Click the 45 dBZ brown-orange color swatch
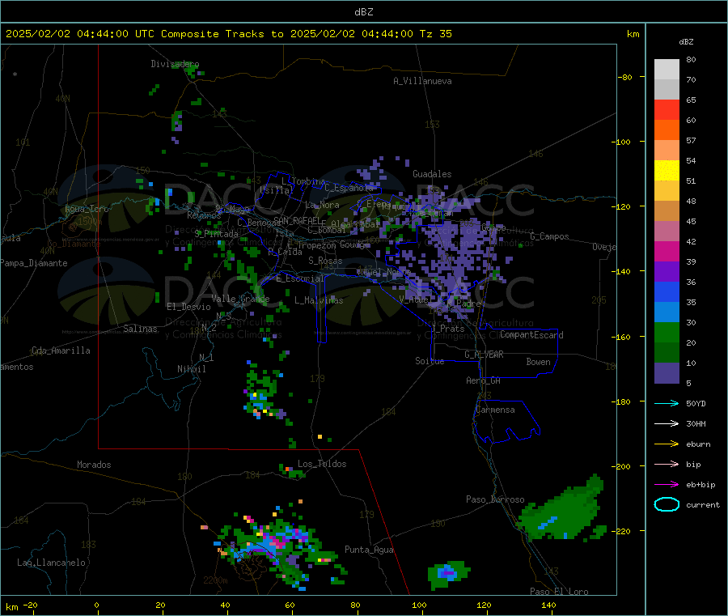 tap(667, 211)
